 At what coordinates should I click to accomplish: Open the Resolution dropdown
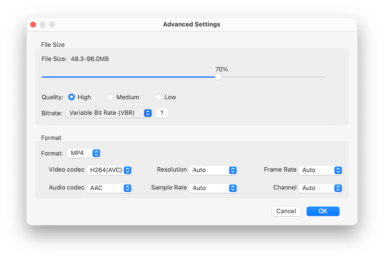213,170
